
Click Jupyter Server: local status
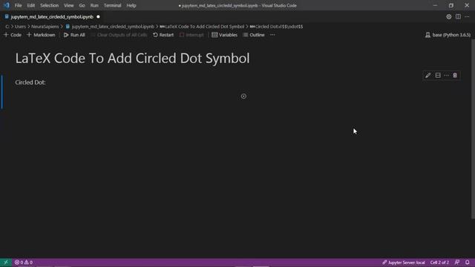click(x=404, y=263)
